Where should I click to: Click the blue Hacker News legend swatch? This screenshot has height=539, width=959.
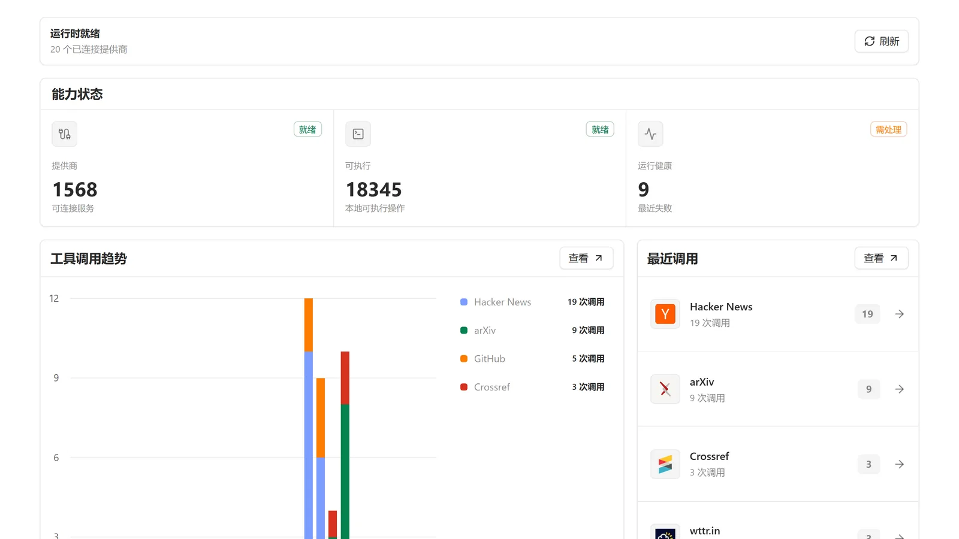click(x=464, y=302)
